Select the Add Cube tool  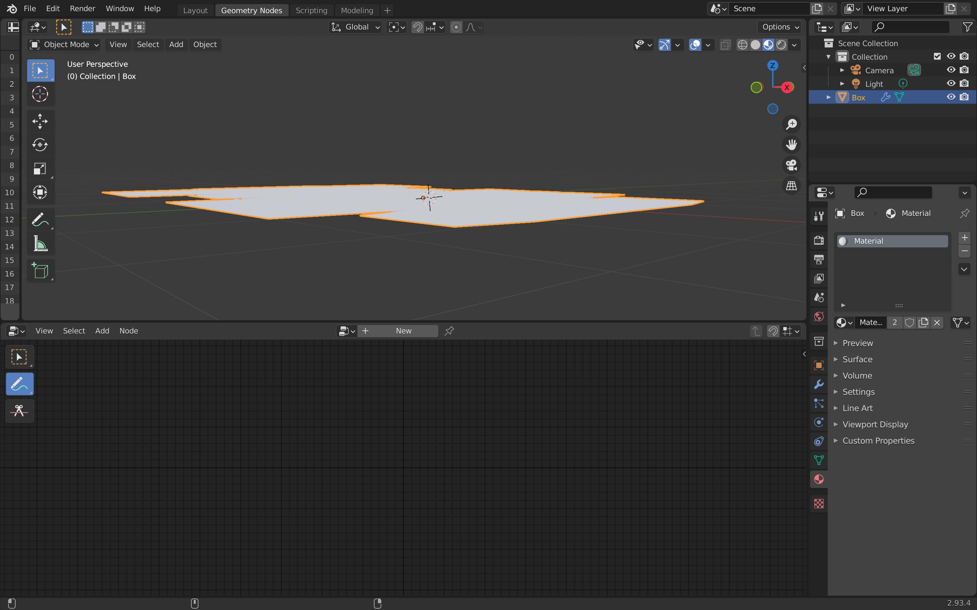point(40,270)
